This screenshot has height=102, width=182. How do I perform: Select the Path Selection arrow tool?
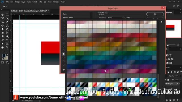coord(3,44)
